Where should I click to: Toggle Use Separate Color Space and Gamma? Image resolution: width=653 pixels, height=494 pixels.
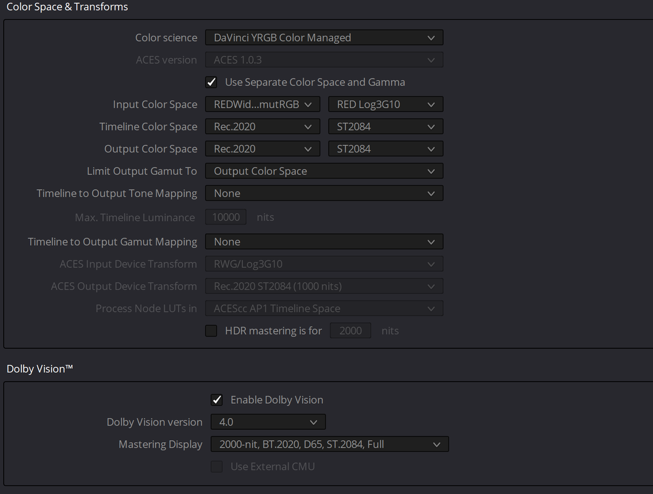point(211,82)
